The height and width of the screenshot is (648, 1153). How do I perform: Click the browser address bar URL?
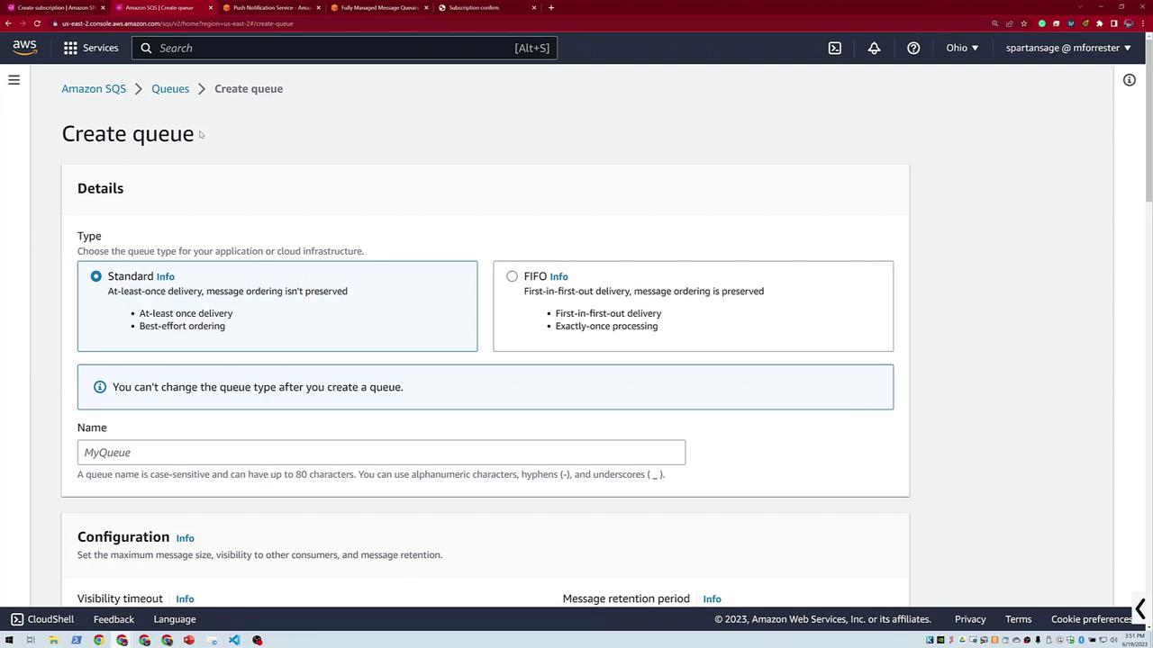tap(177, 23)
